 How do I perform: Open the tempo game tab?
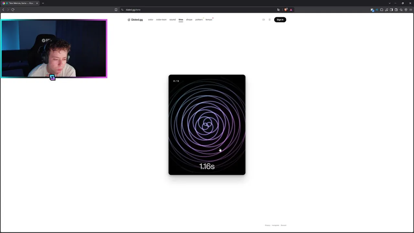[x=209, y=20]
